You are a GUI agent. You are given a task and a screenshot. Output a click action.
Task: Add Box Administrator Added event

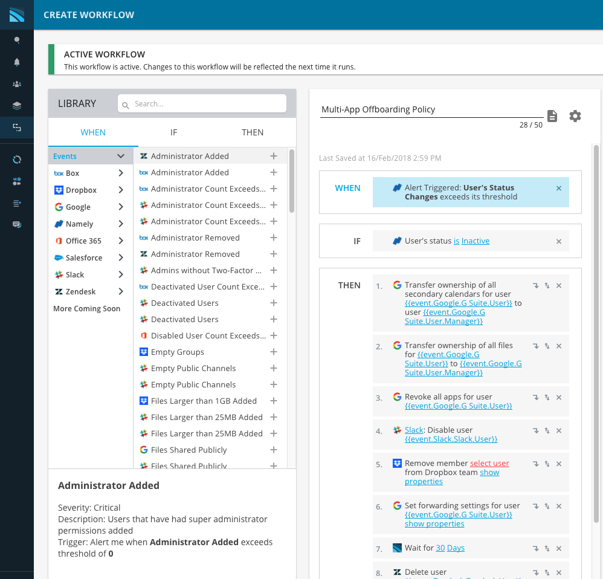point(274,172)
